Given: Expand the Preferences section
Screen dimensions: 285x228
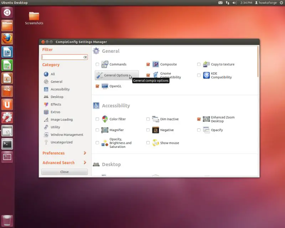Looking at the screenshot, I should [x=64, y=153].
